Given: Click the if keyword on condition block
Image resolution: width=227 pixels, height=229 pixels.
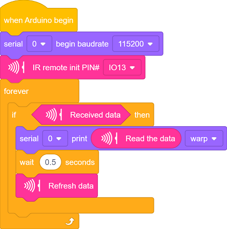Looking at the screenshot, I should click(14, 115).
